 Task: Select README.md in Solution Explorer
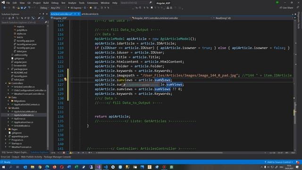tap(20, 72)
